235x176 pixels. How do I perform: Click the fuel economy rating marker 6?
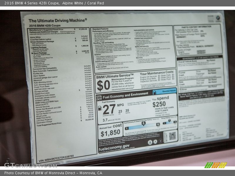tap(143, 123)
